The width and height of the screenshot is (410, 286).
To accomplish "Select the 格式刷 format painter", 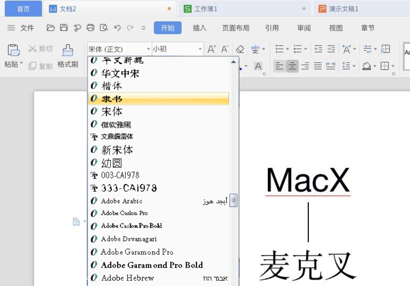I will tap(68, 56).
